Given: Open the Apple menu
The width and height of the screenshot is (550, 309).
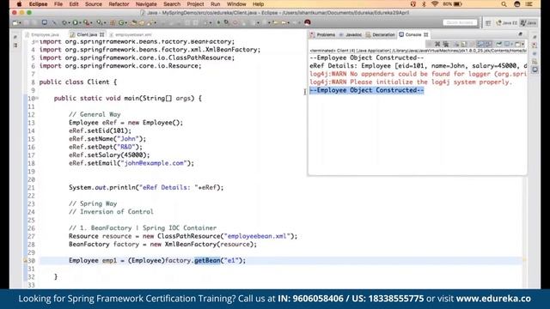Looking at the screenshot, I should point(19,4).
